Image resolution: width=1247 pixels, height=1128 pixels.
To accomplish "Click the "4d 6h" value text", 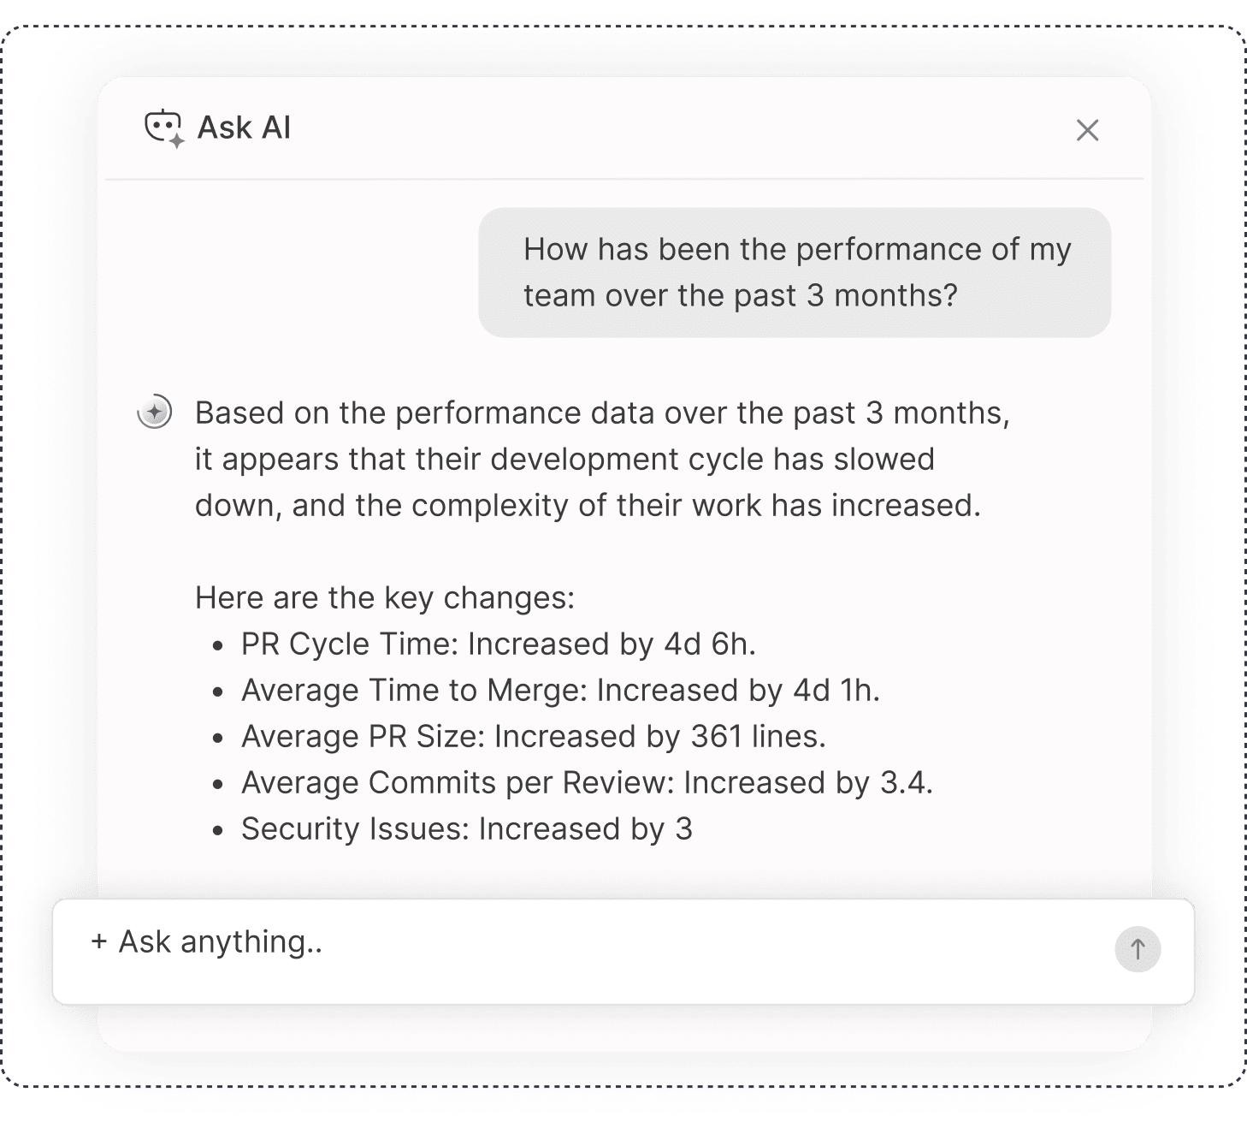I will pyautogui.click(x=709, y=644).
